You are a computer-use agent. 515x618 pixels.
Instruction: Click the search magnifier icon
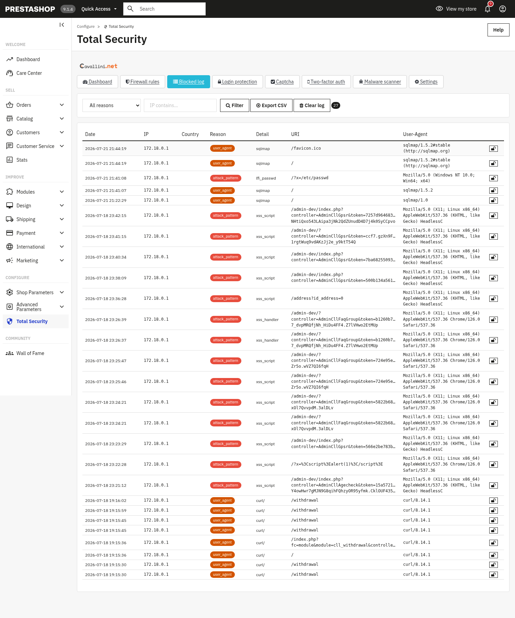(x=130, y=9)
